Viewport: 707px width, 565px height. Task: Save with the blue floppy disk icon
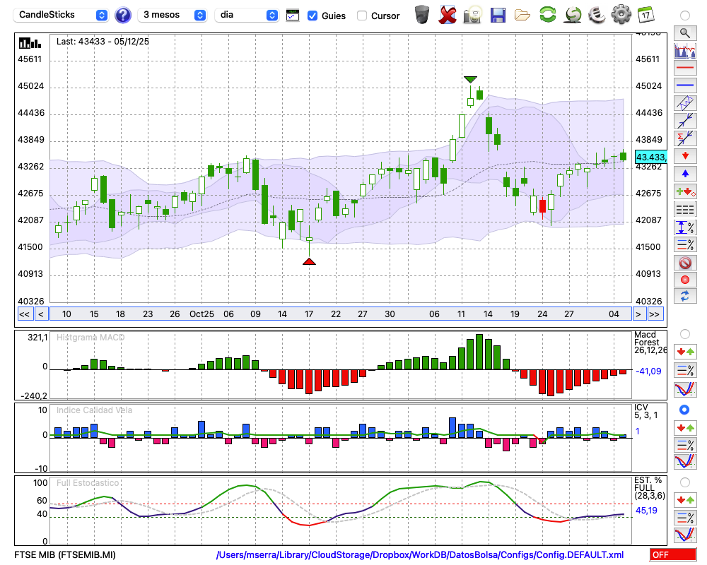498,15
